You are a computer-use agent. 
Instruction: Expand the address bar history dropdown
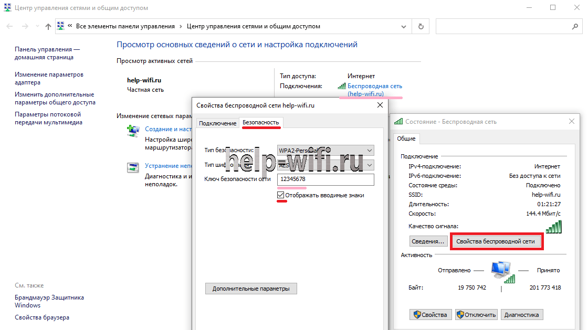click(405, 26)
